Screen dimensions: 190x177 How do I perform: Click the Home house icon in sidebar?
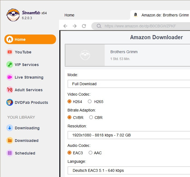(10, 39)
